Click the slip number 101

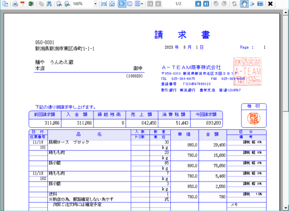(x=43, y=147)
